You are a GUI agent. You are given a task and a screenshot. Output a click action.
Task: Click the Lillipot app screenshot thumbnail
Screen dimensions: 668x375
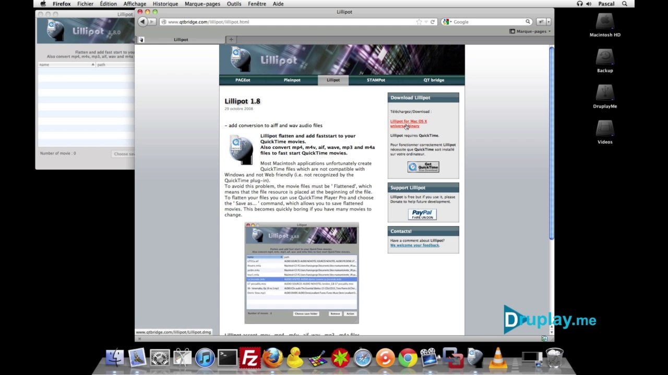tap(302, 272)
